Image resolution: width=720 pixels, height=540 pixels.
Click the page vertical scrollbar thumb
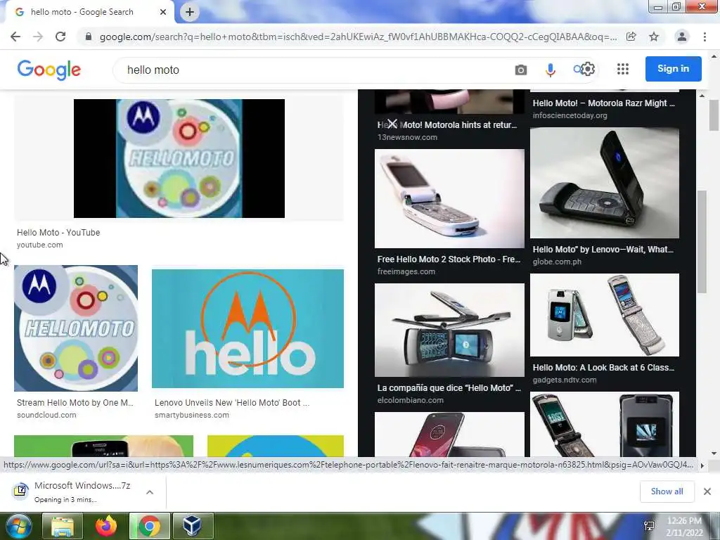[714, 115]
